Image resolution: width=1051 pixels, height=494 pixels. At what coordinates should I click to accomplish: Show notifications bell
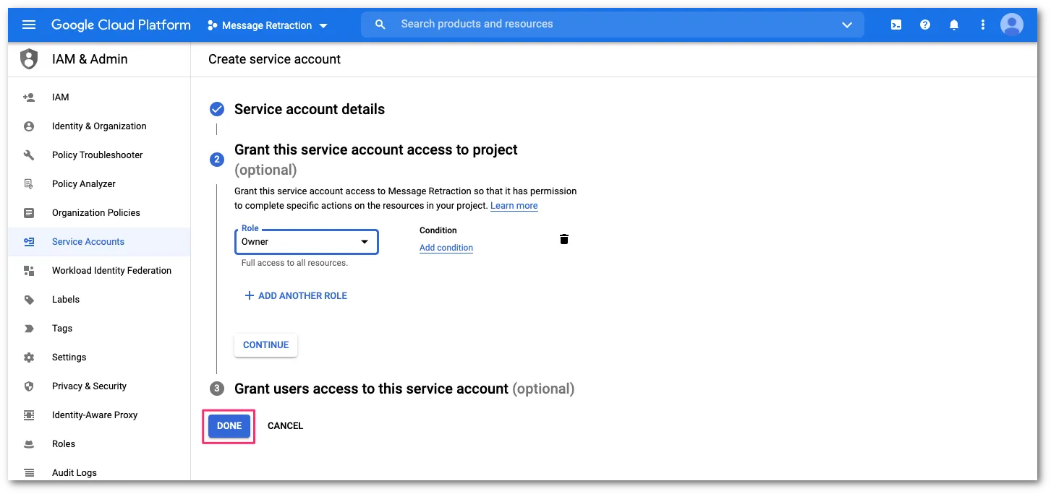point(954,25)
